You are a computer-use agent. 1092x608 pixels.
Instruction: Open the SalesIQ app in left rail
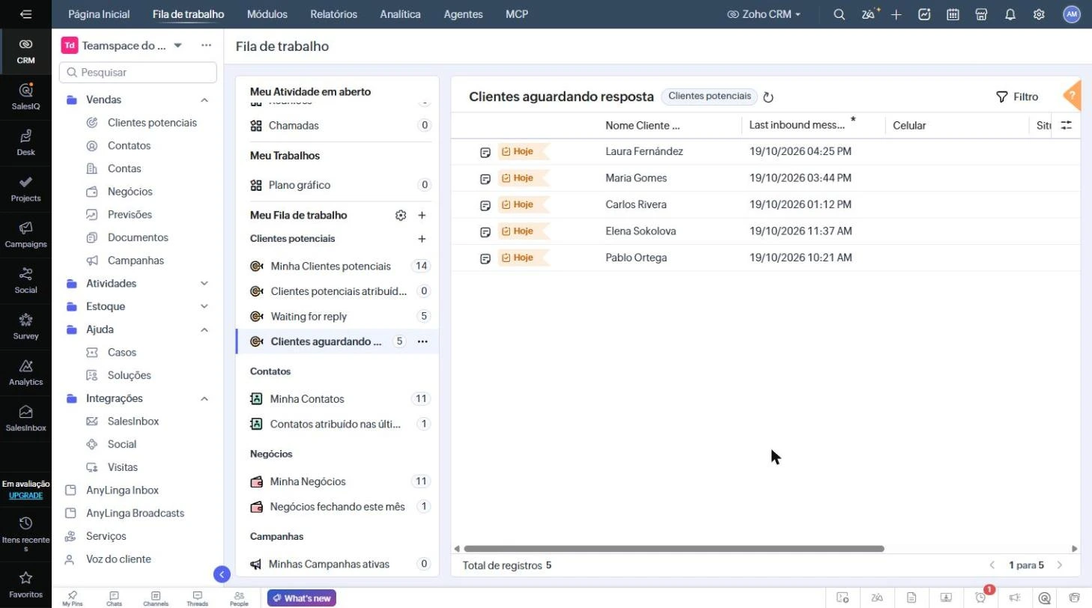click(25, 97)
